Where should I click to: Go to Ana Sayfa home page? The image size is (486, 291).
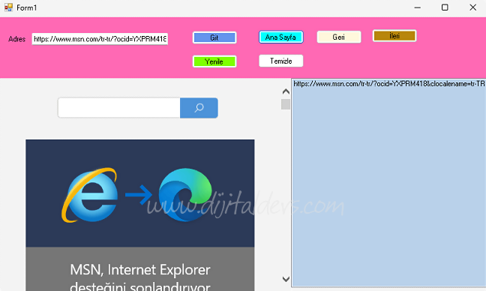[280, 37]
